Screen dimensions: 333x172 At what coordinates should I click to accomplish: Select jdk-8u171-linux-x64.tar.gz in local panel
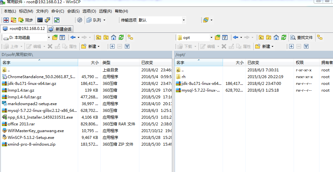pos(32,84)
